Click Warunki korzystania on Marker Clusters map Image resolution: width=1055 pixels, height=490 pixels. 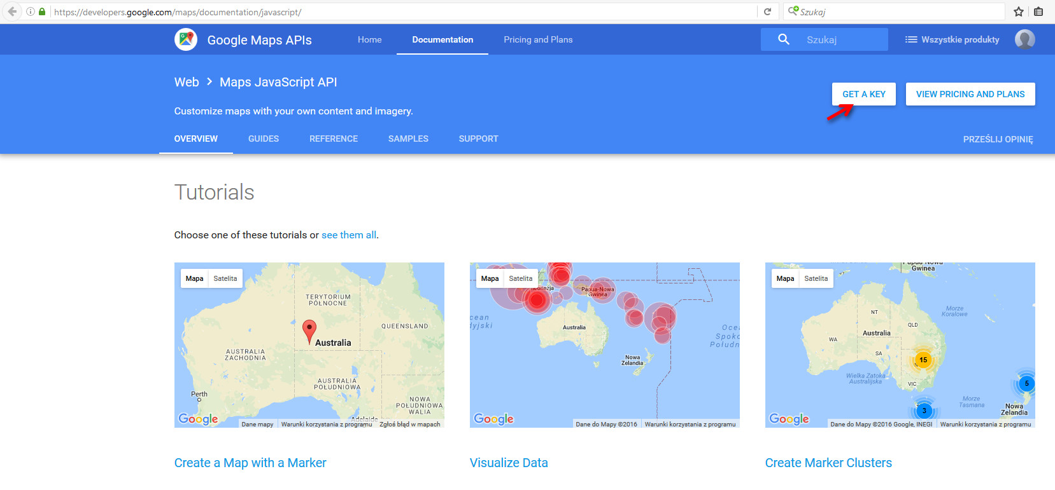(986, 424)
